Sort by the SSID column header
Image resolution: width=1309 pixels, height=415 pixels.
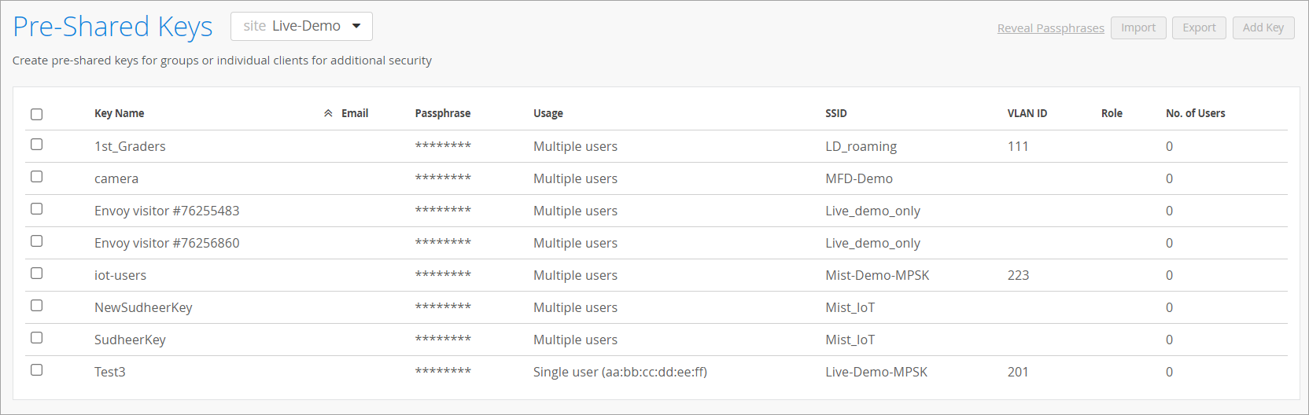(x=835, y=113)
